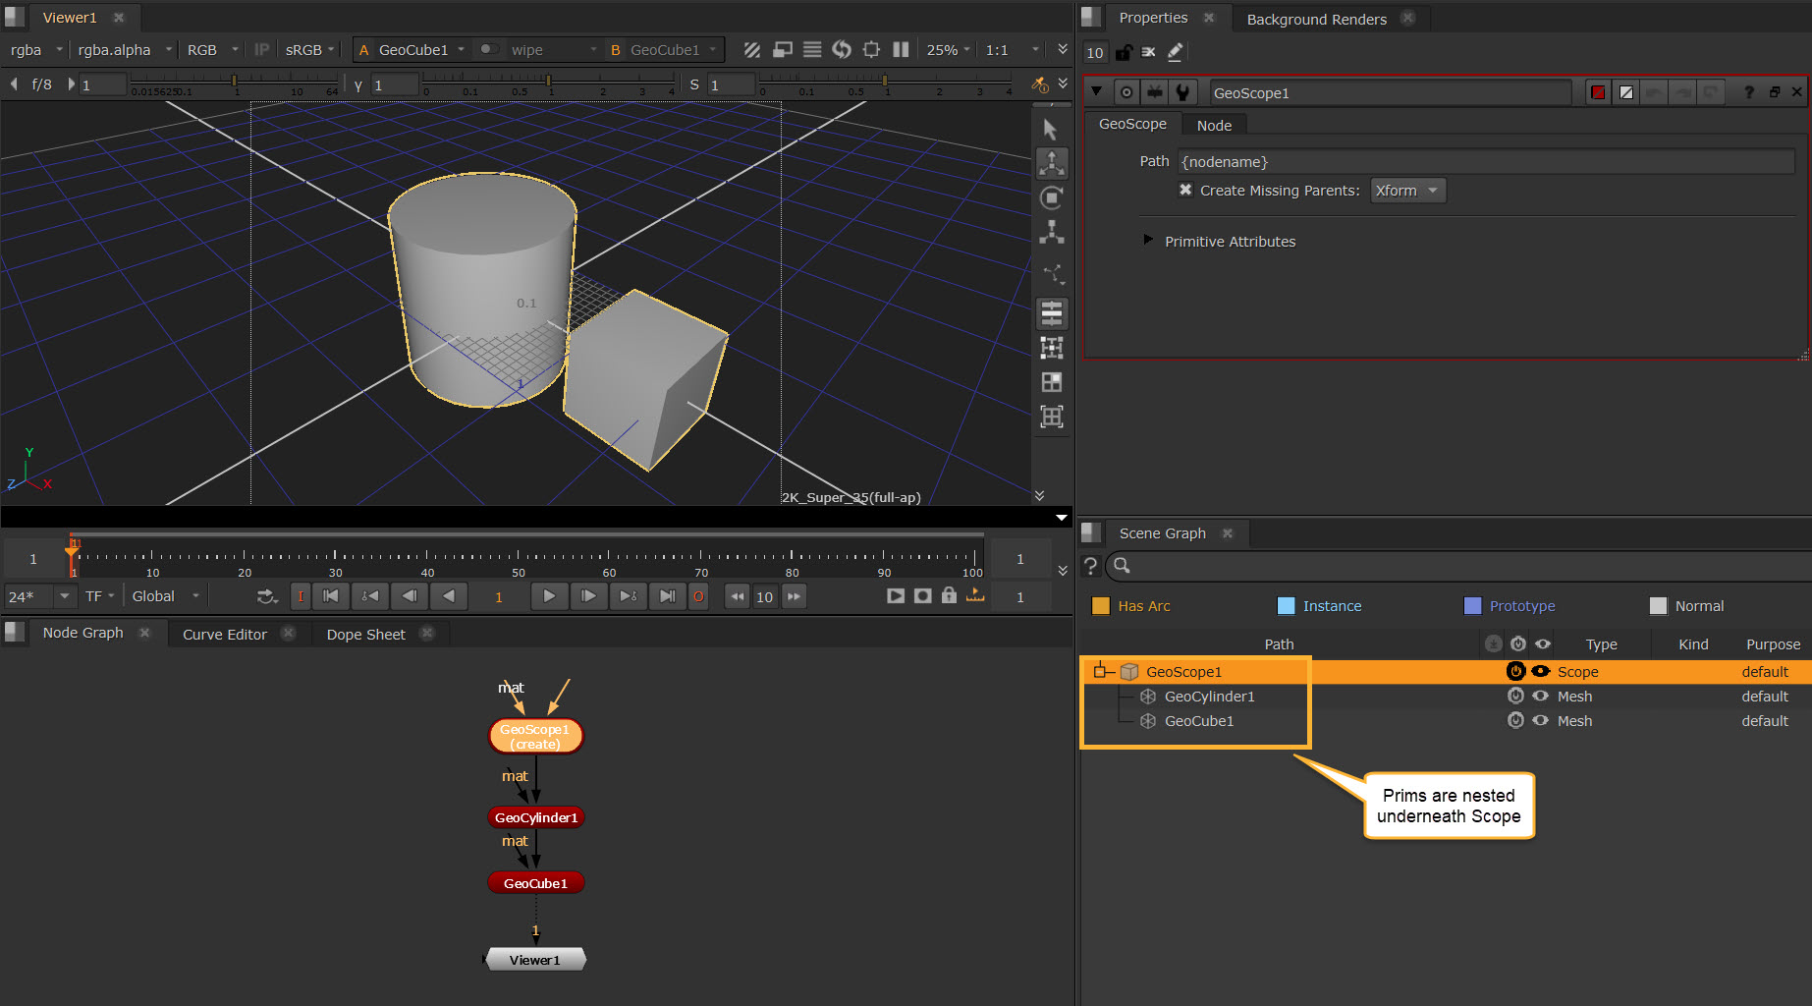Select the arrow selection tool in viewer
The height and width of the screenshot is (1006, 1812).
pyautogui.click(x=1050, y=129)
